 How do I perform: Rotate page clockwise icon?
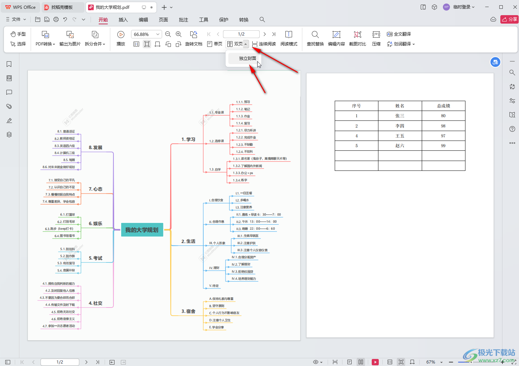tap(179, 44)
